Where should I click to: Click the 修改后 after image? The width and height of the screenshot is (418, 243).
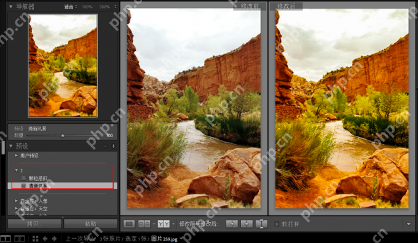click(x=342, y=108)
